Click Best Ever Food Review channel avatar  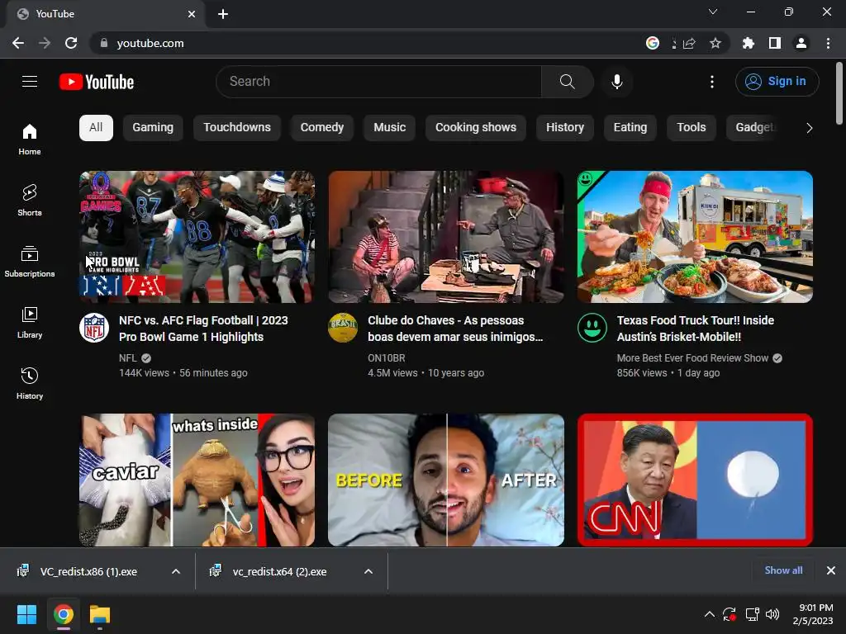click(592, 328)
